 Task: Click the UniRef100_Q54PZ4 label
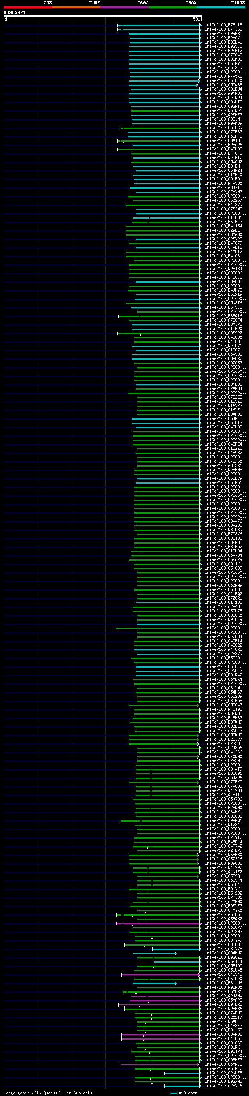[223, 171]
